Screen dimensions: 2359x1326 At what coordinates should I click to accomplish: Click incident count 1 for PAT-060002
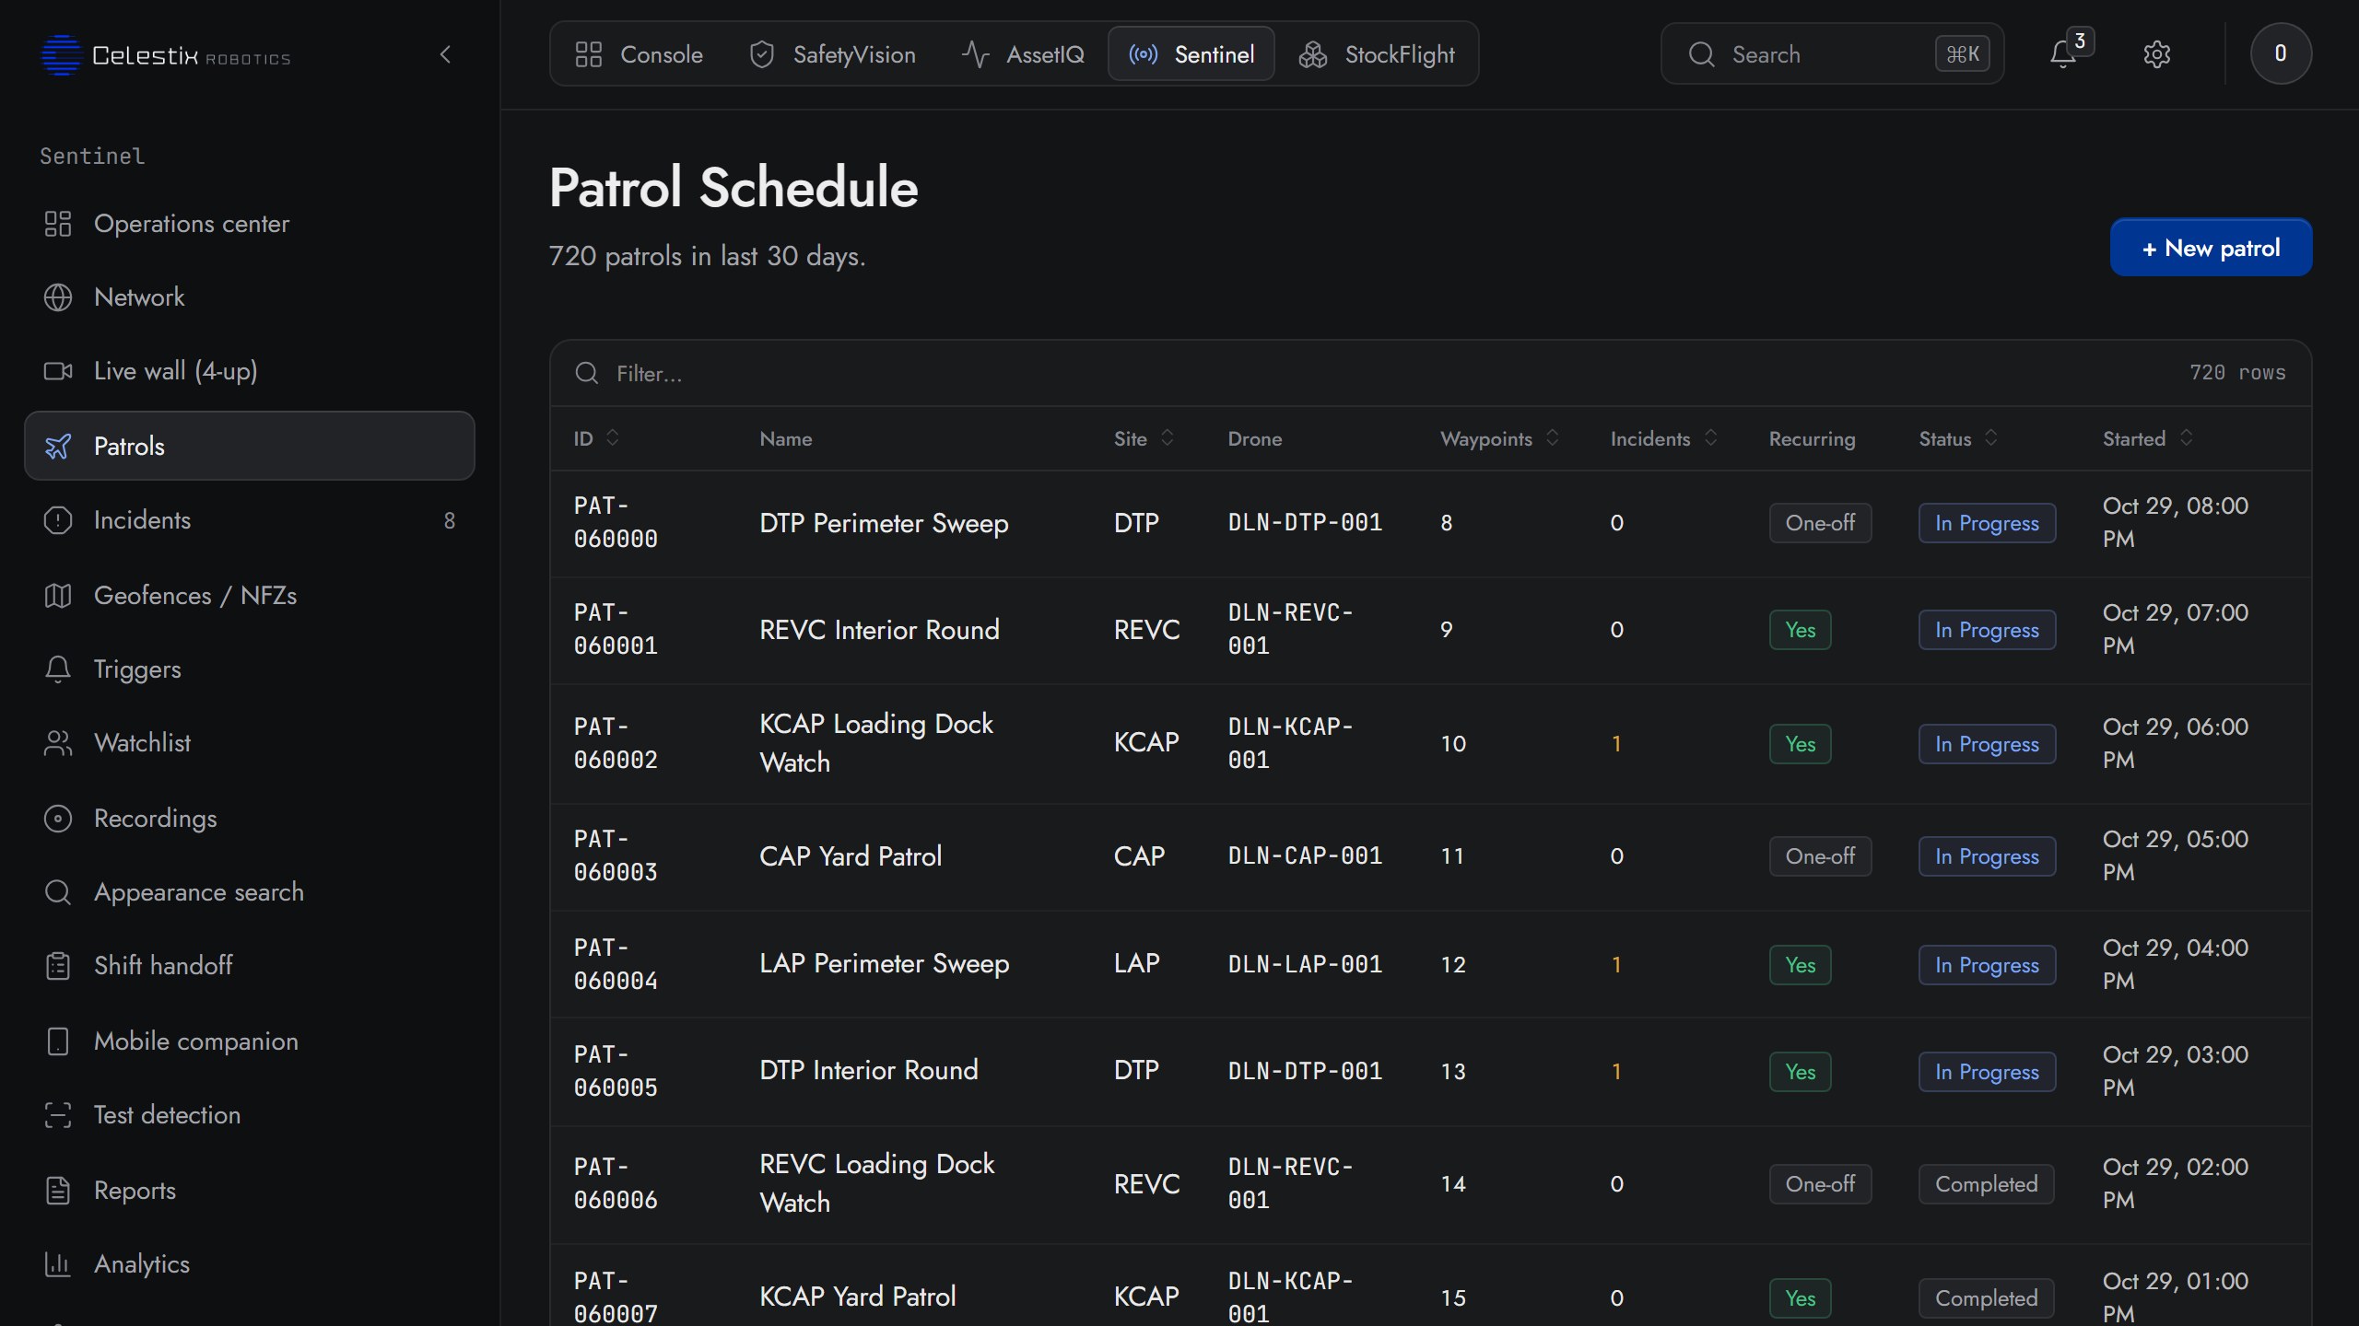pos(1616,744)
